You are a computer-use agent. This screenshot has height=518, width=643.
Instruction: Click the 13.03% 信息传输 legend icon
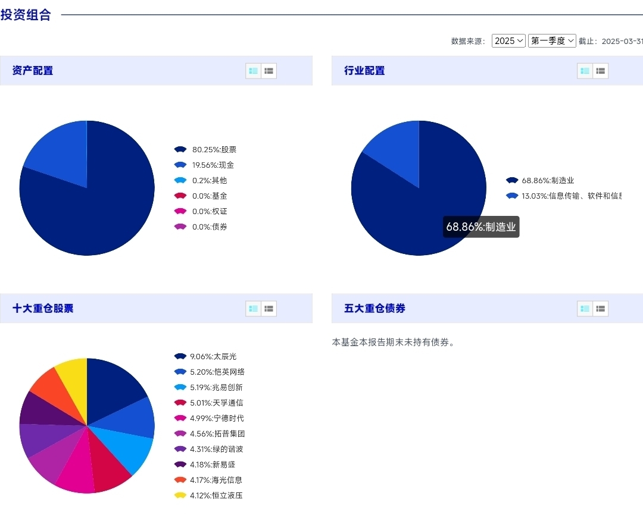512,196
